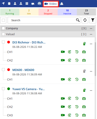Open playback for DI3 Richmor CH1
Image resolution: width=97 pixels, height=119 pixels.
[70, 52]
